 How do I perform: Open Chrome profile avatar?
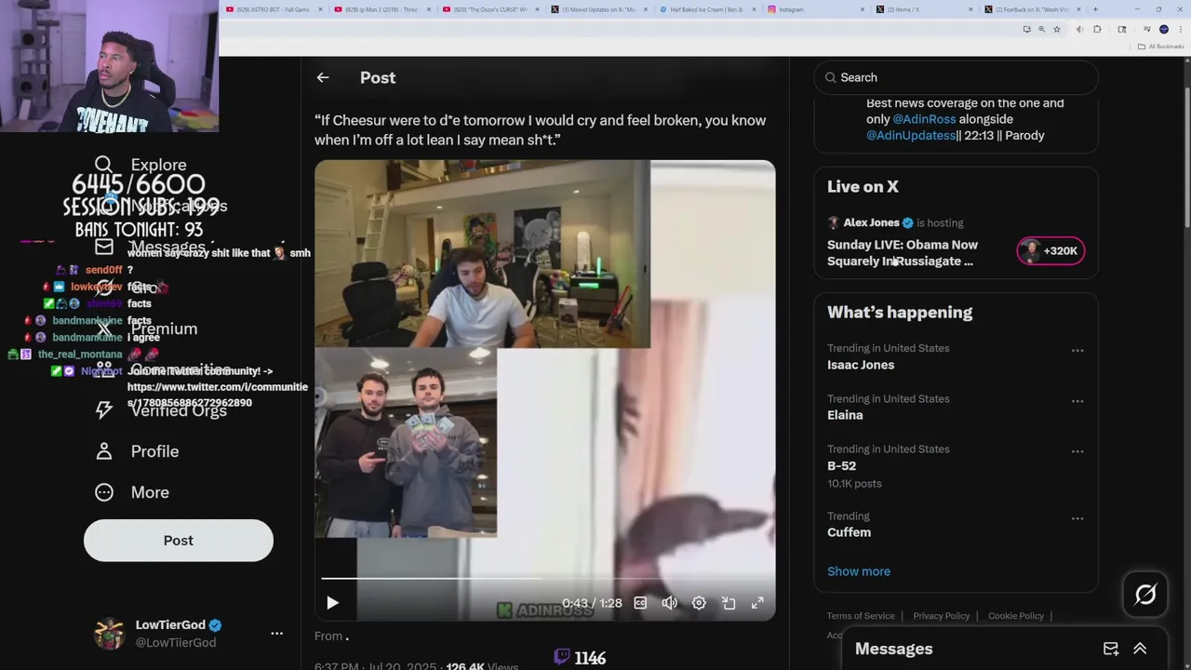pos(1164,30)
